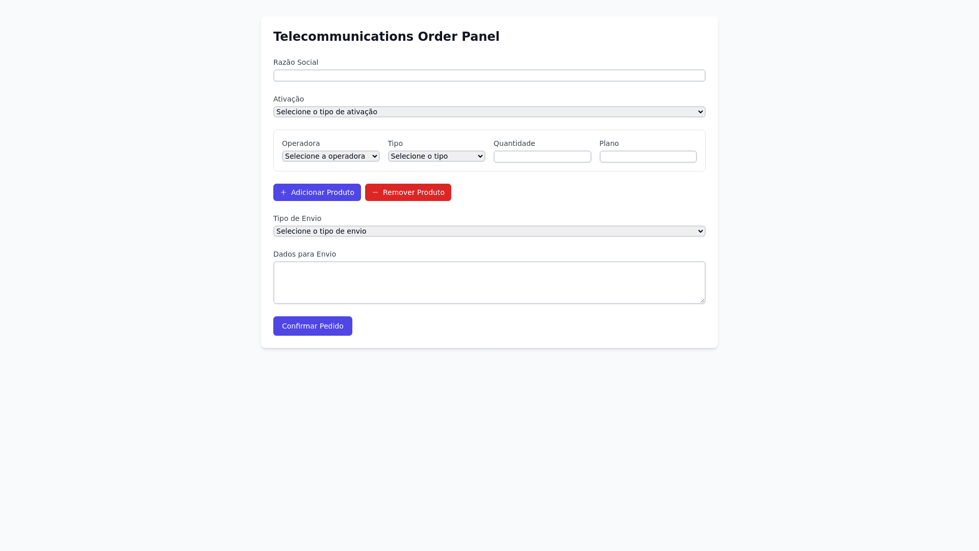Expand the Operadora selection dropdown
Viewport: 979px width, 551px height.
[330, 156]
